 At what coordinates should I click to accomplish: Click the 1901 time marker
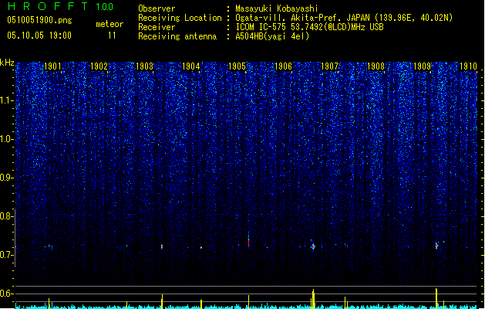pyautogui.click(x=52, y=66)
